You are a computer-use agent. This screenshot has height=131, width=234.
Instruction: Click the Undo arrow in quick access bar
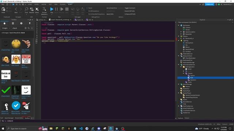click(20, 4)
